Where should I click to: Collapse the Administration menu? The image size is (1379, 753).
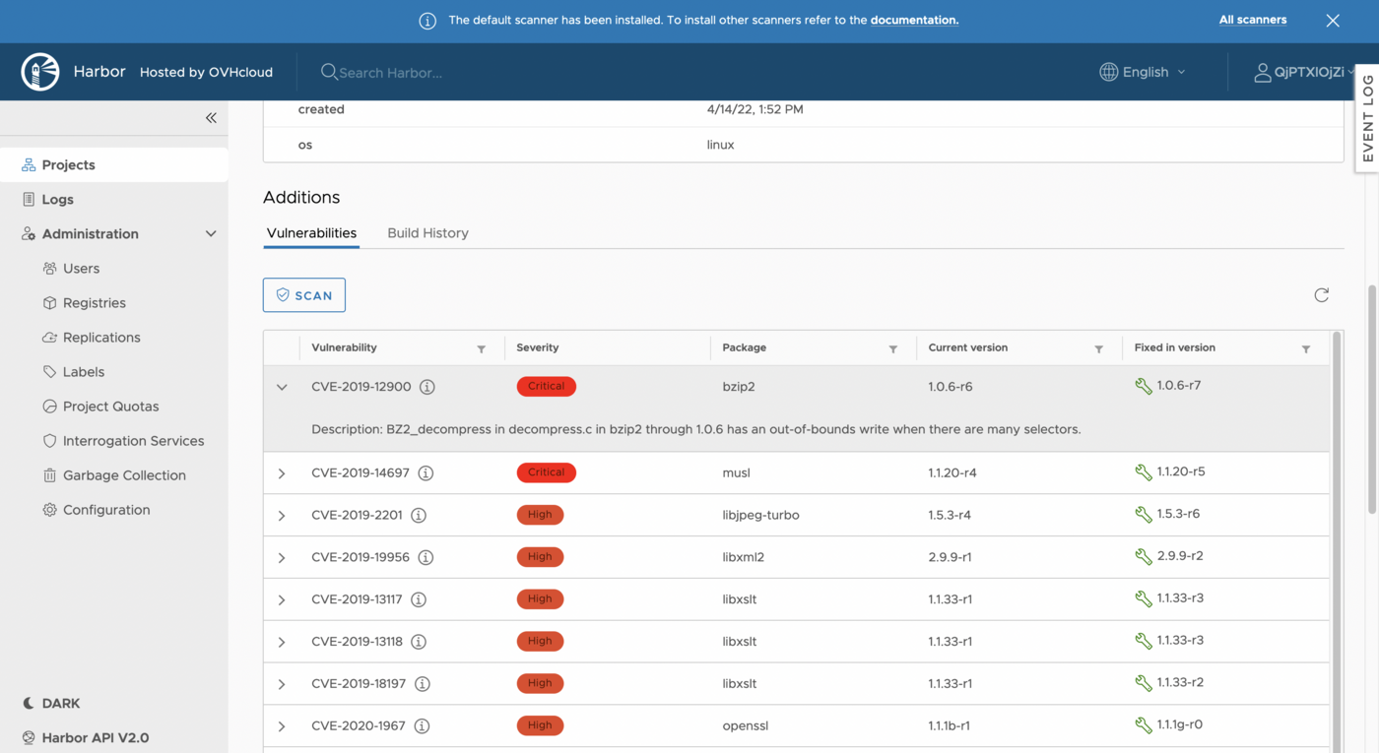[x=210, y=233]
